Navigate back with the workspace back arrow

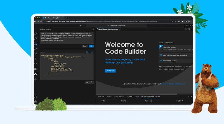click(x=81, y=25)
